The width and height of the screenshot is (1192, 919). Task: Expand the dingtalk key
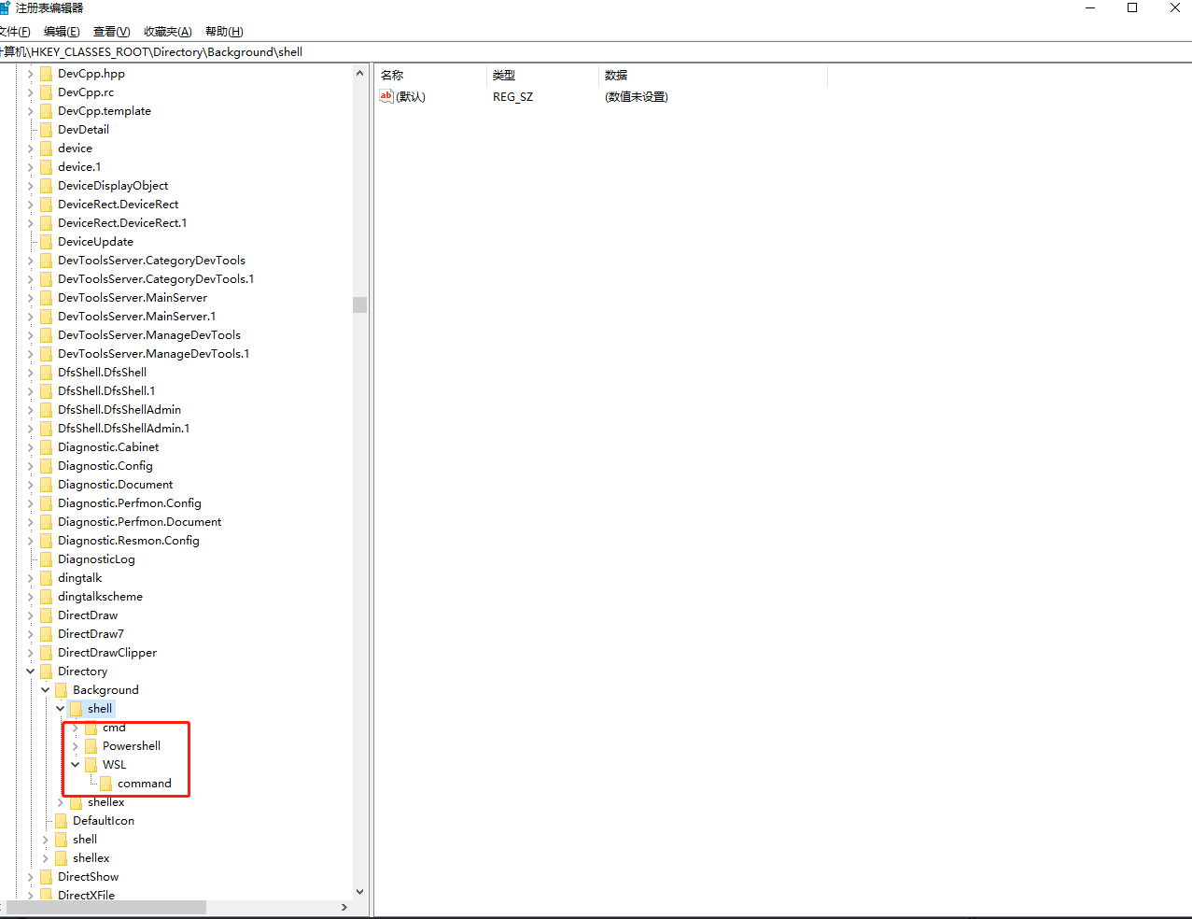click(x=30, y=578)
